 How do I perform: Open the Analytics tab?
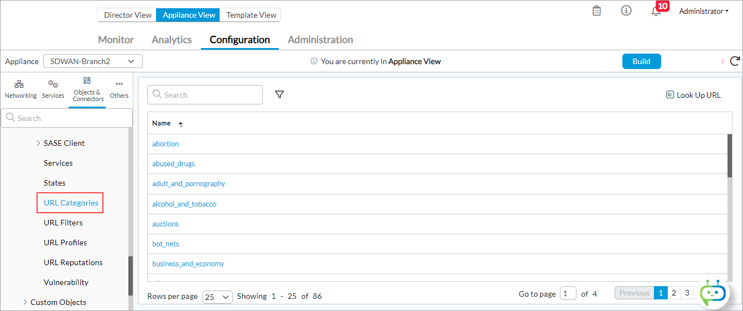[x=172, y=40]
